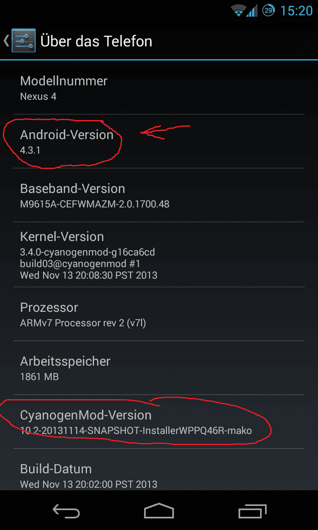Tap the 15:20 clock in status bar
Screen dimensions: 318x530
tap(296, 11)
